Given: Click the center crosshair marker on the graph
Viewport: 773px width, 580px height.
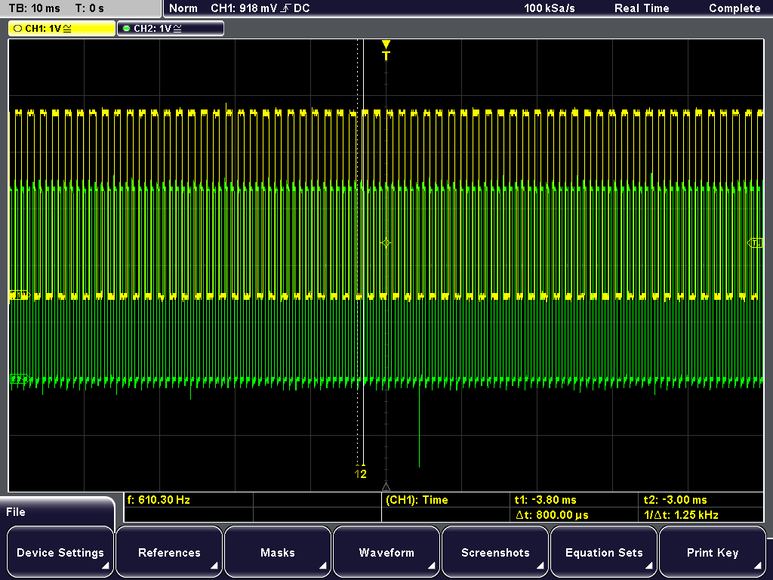Looking at the screenshot, I should [x=386, y=243].
